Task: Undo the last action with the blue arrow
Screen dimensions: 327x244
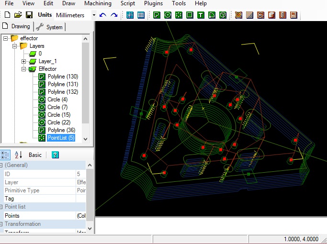Action: (103, 15)
